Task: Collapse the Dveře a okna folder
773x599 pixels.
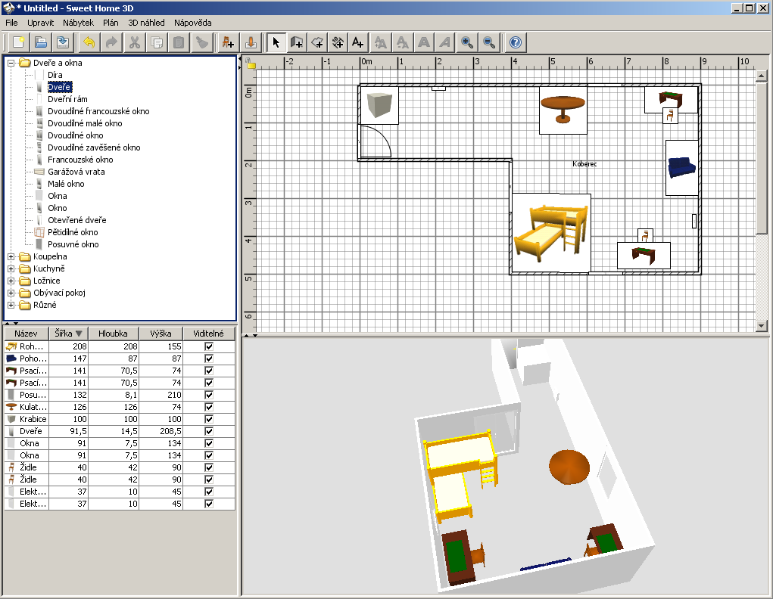Action: pyautogui.click(x=11, y=63)
